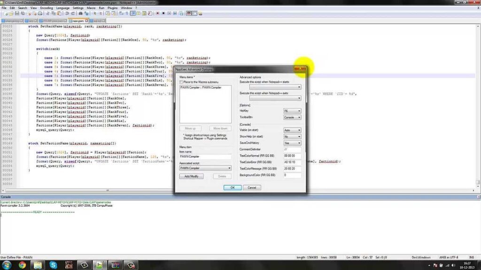Screen dimensions: 481x270
Task: Open the SaveCmdHistory dropdown
Action: (x=292, y=143)
